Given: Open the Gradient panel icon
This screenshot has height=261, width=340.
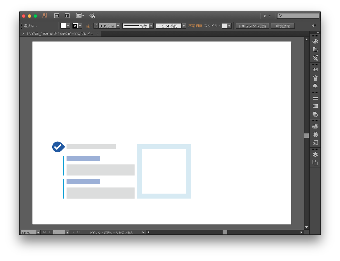Looking at the screenshot, I should tap(315, 106).
